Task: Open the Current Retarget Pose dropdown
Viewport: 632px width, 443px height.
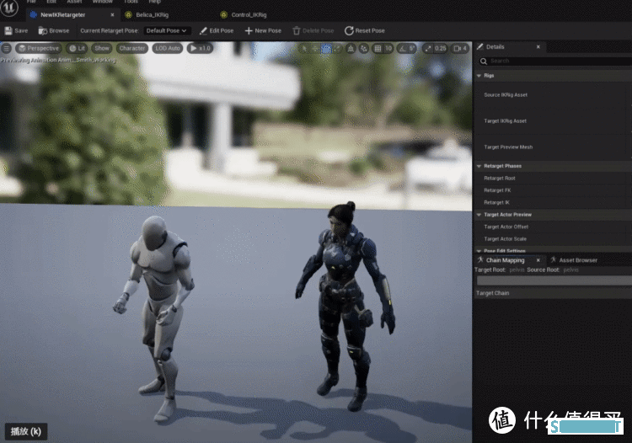Action: [167, 30]
